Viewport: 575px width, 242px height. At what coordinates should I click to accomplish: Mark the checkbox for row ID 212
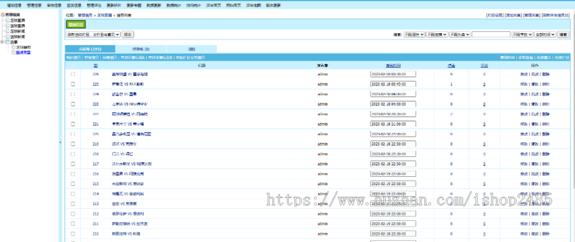click(73, 213)
